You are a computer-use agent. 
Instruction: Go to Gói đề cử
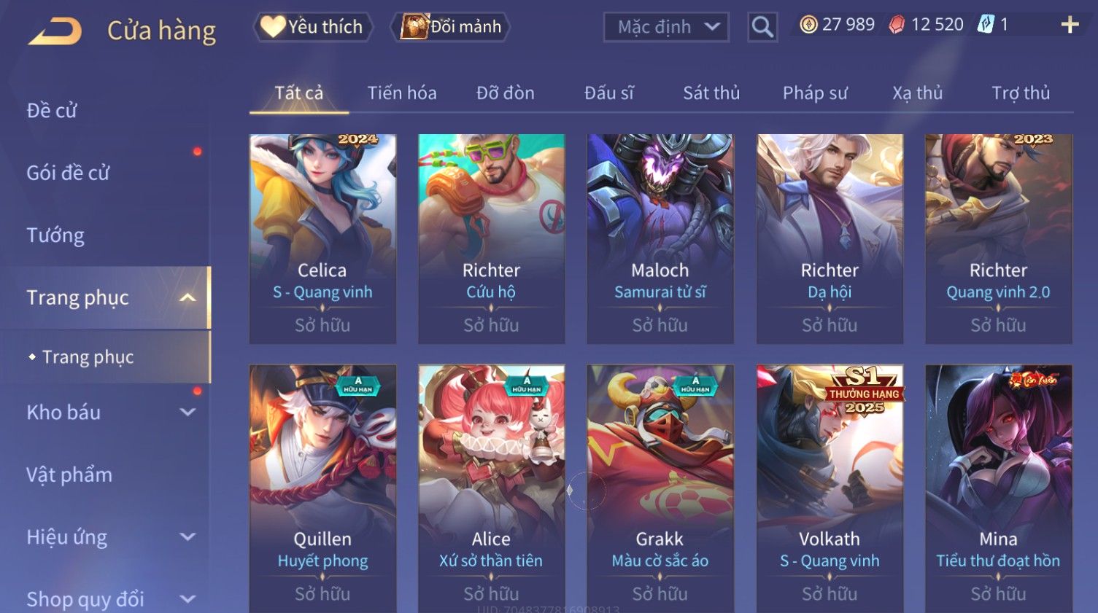click(68, 173)
